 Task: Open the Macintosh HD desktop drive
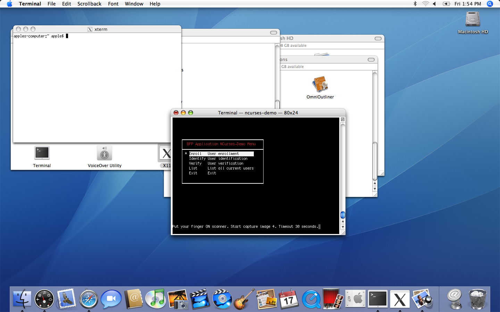473,19
